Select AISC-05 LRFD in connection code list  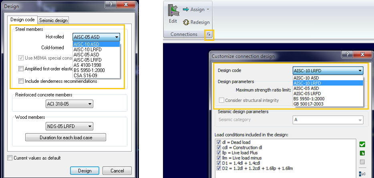pyautogui.click(x=328, y=94)
